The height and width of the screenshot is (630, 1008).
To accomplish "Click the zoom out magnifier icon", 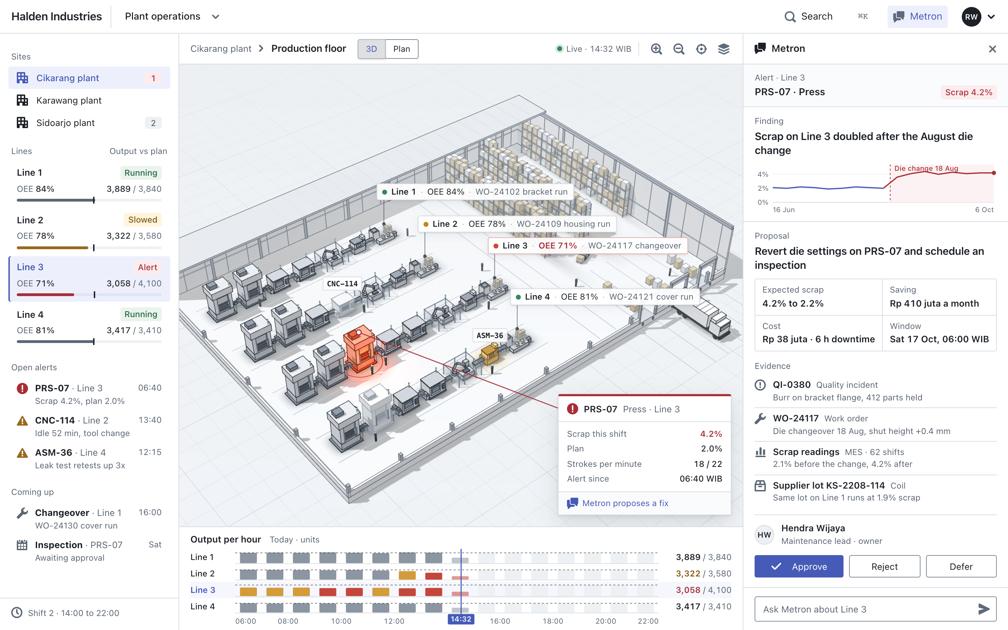I will click(679, 49).
